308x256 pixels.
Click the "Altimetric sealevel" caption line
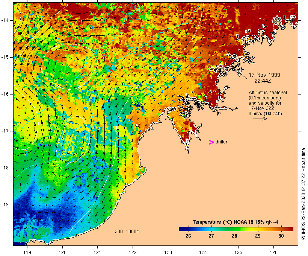(268, 93)
